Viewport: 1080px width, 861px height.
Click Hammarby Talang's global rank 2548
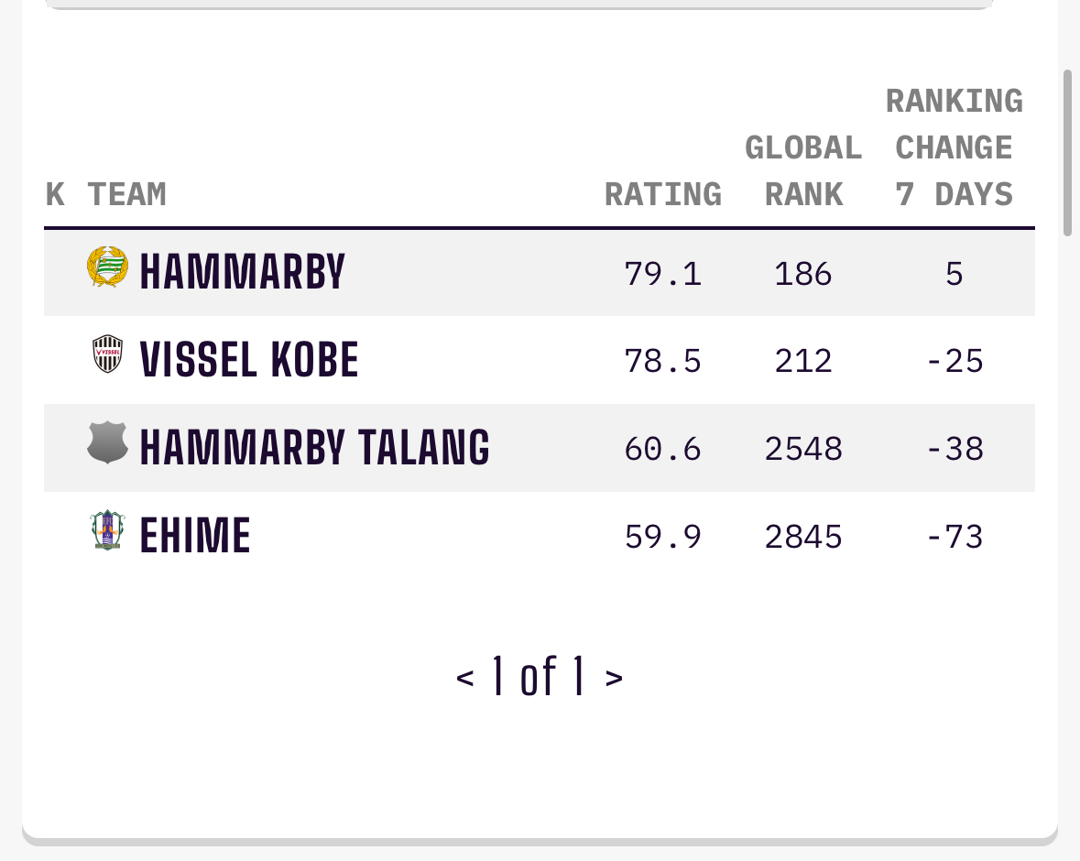pos(803,449)
